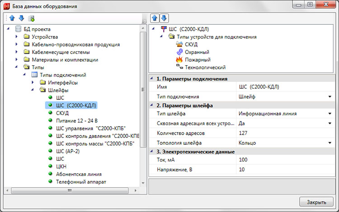339x212 pixels.
Task: Maximize the База данных оборудования window
Action: coord(310,5)
